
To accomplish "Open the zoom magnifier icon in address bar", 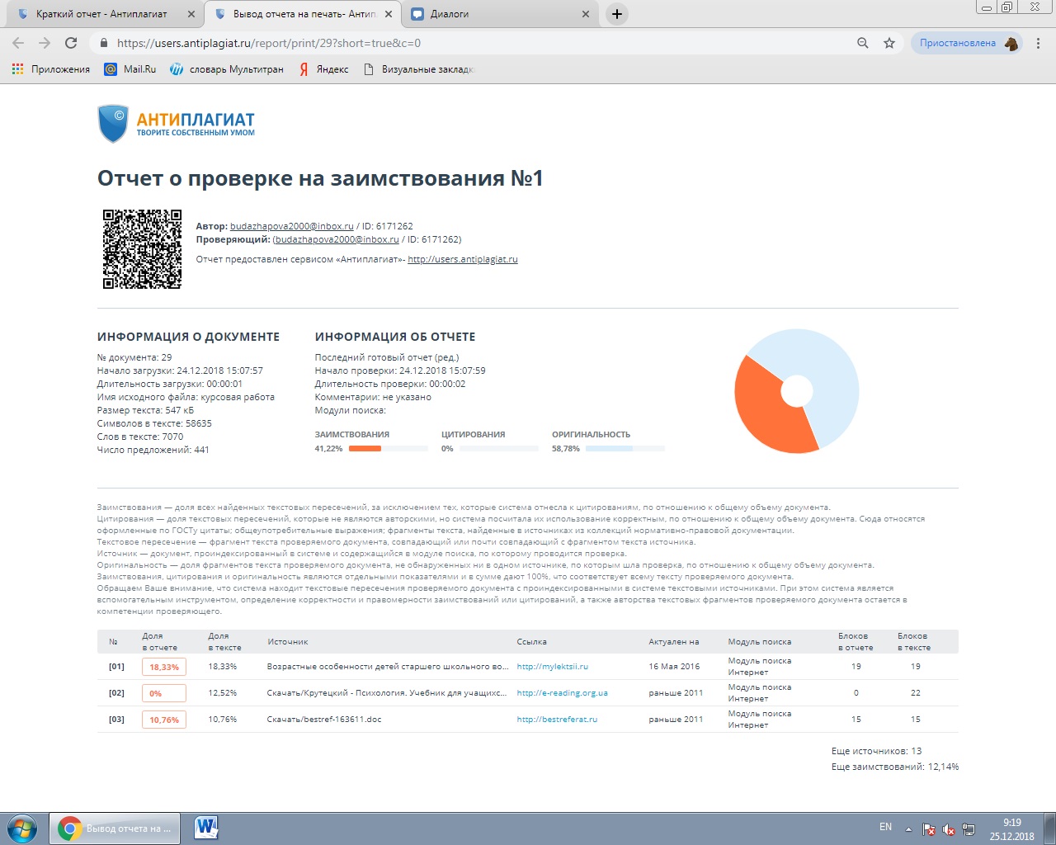I will click(863, 43).
